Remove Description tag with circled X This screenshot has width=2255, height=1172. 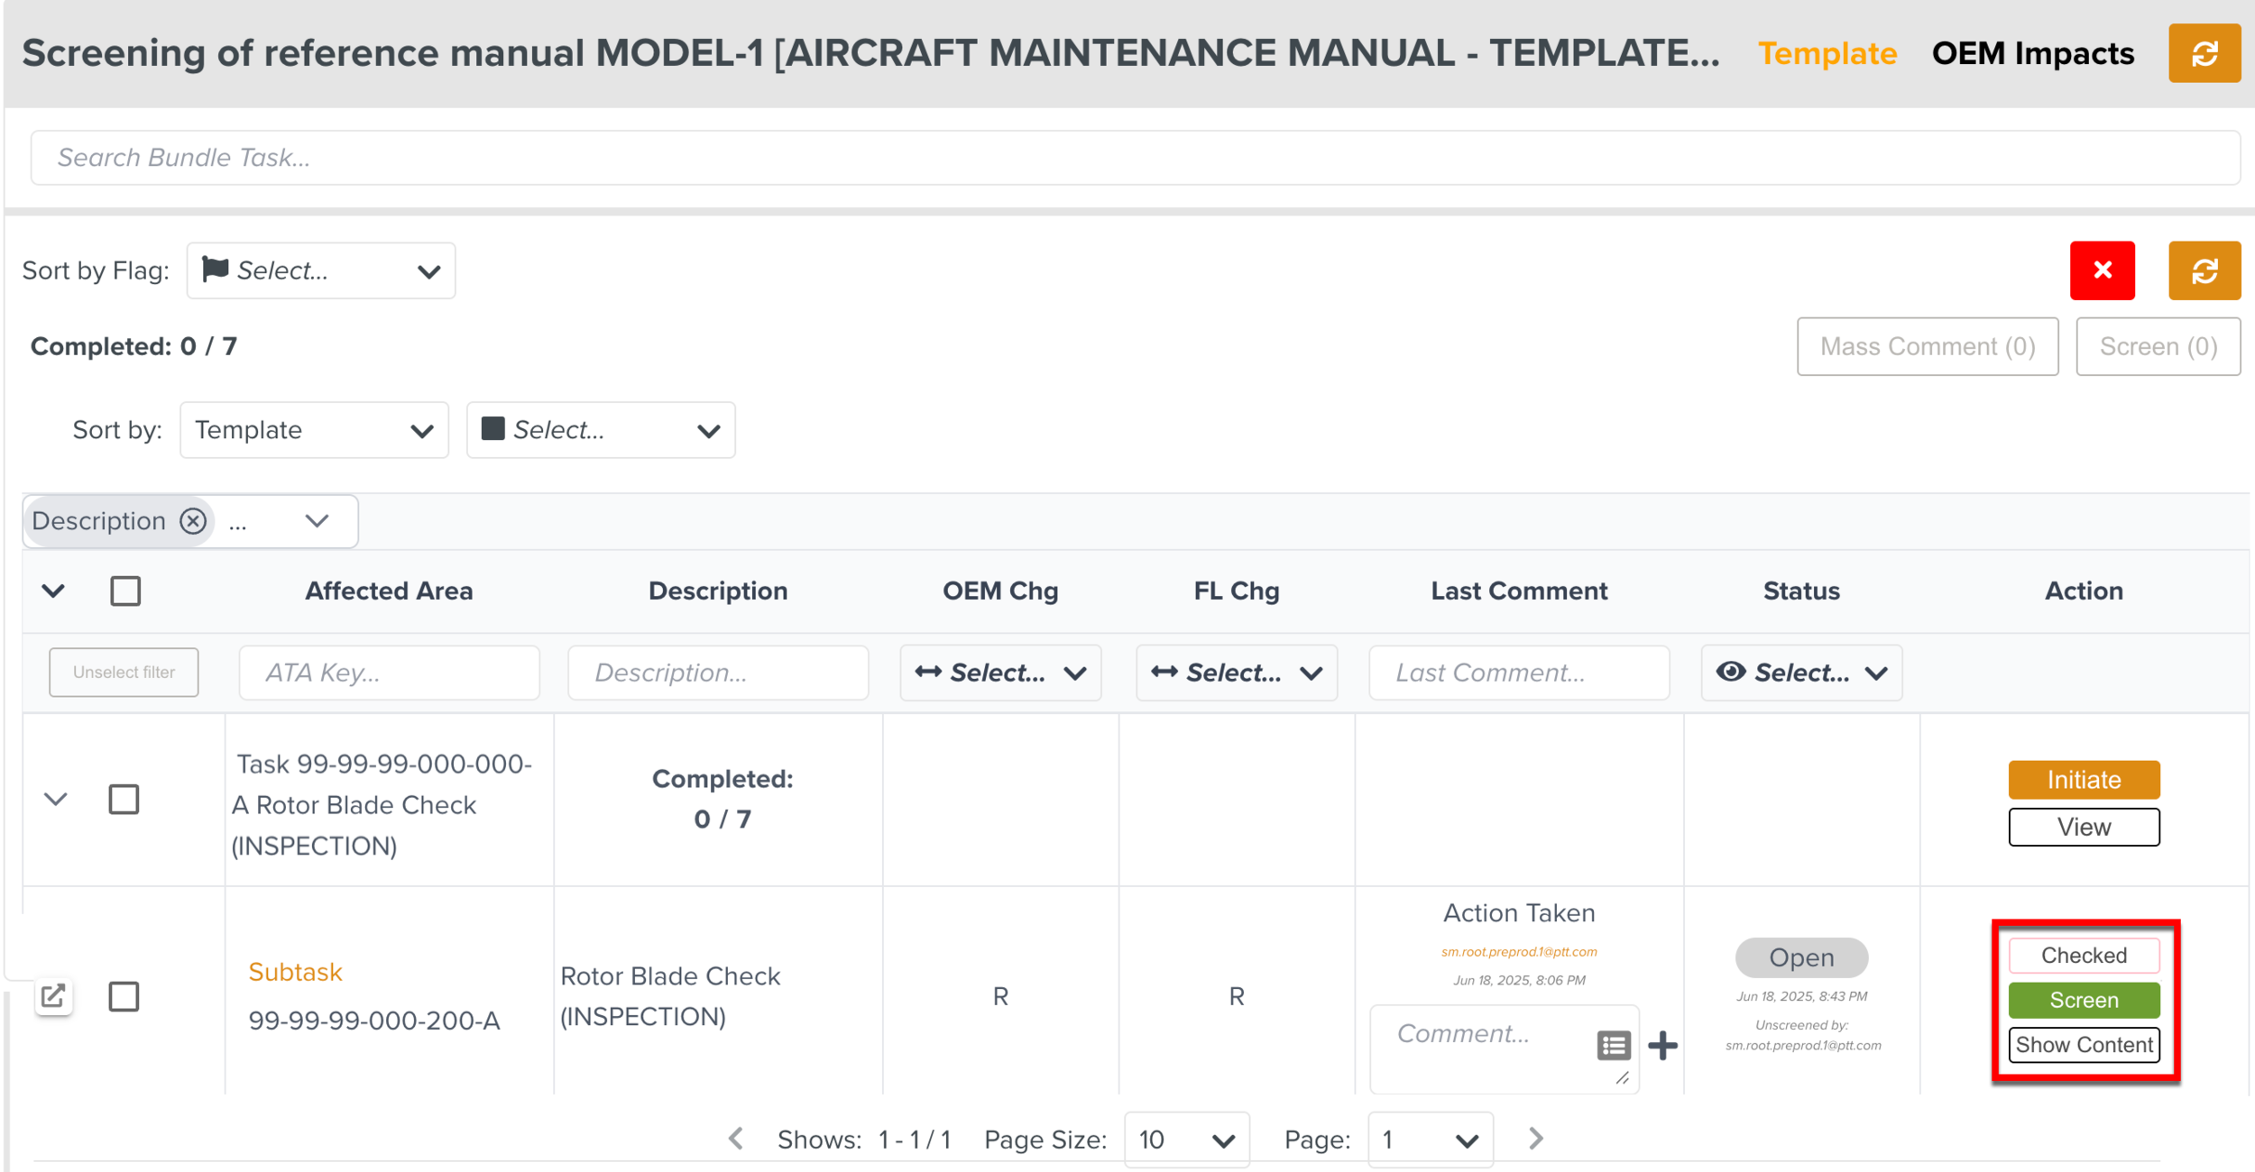[x=193, y=521]
